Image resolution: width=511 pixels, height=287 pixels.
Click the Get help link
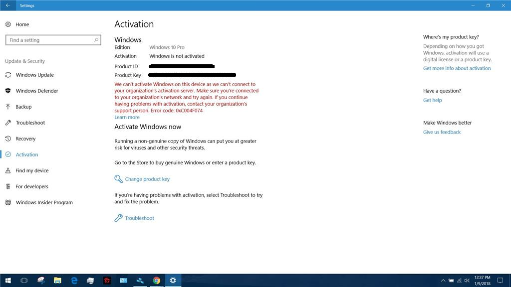tap(433, 100)
